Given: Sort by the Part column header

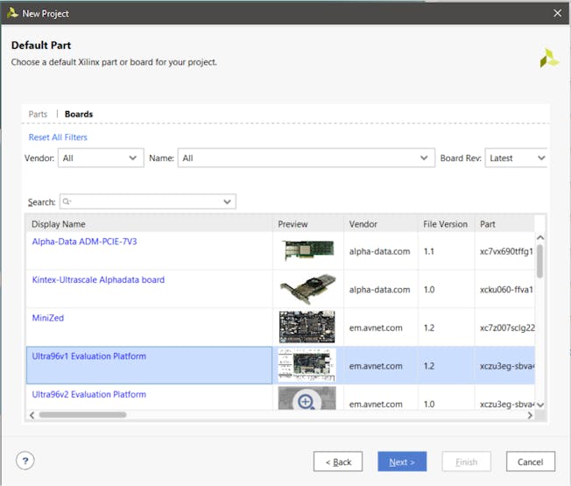Looking at the screenshot, I should (x=504, y=224).
